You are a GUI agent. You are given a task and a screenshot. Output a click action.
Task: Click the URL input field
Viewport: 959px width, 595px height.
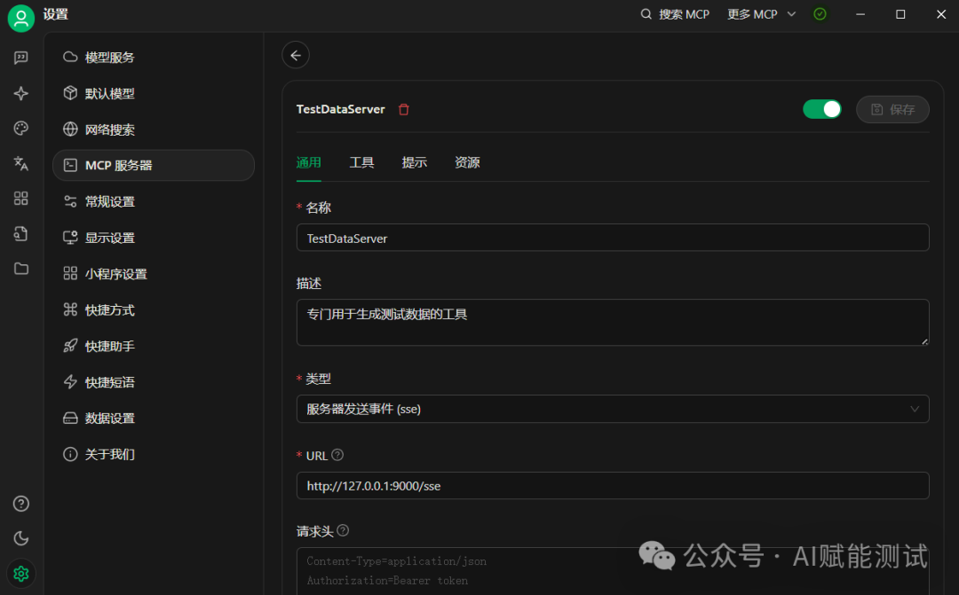pyautogui.click(x=613, y=486)
